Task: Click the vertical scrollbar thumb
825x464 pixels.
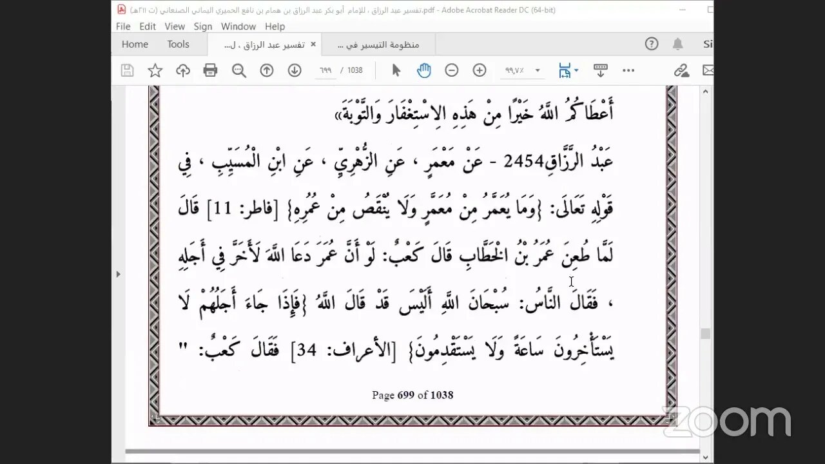Action: click(x=706, y=334)
